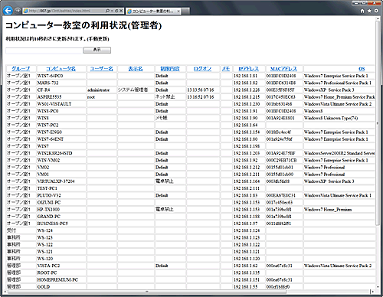Click the search magnifier in the address bar

tap(107, 11)
